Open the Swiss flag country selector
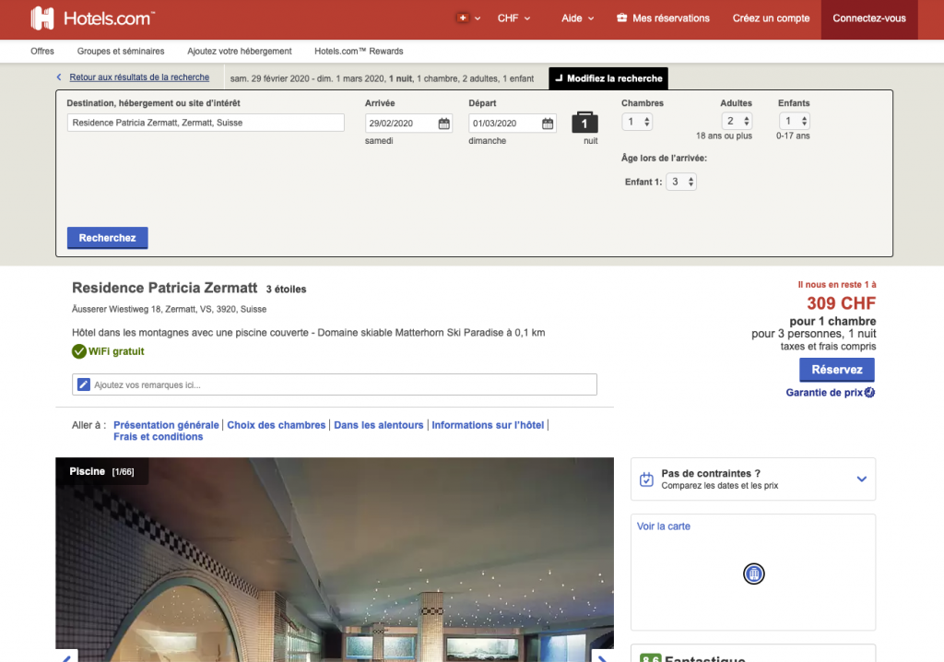The image size is (944, 662). pos(468,18)
